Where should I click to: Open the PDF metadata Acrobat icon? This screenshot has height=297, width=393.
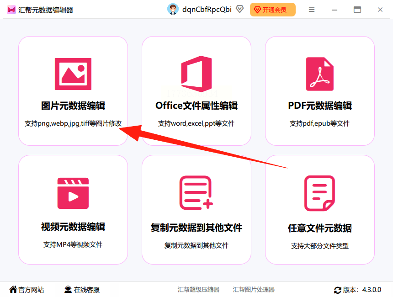(320, 74)
